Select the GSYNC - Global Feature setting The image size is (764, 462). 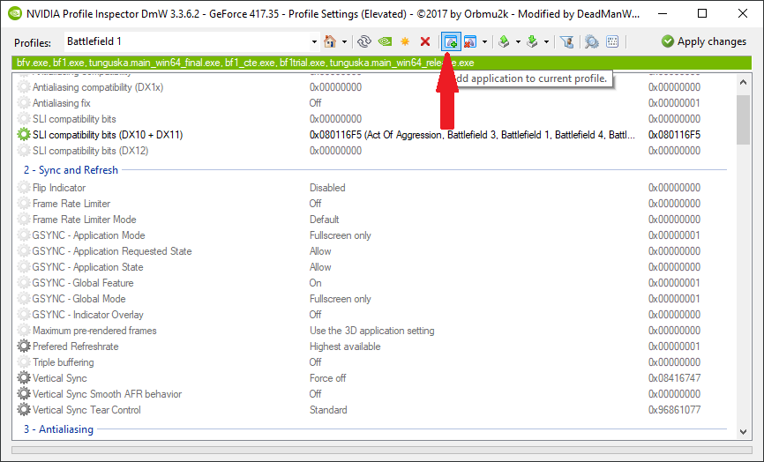(x=83, y=283)
